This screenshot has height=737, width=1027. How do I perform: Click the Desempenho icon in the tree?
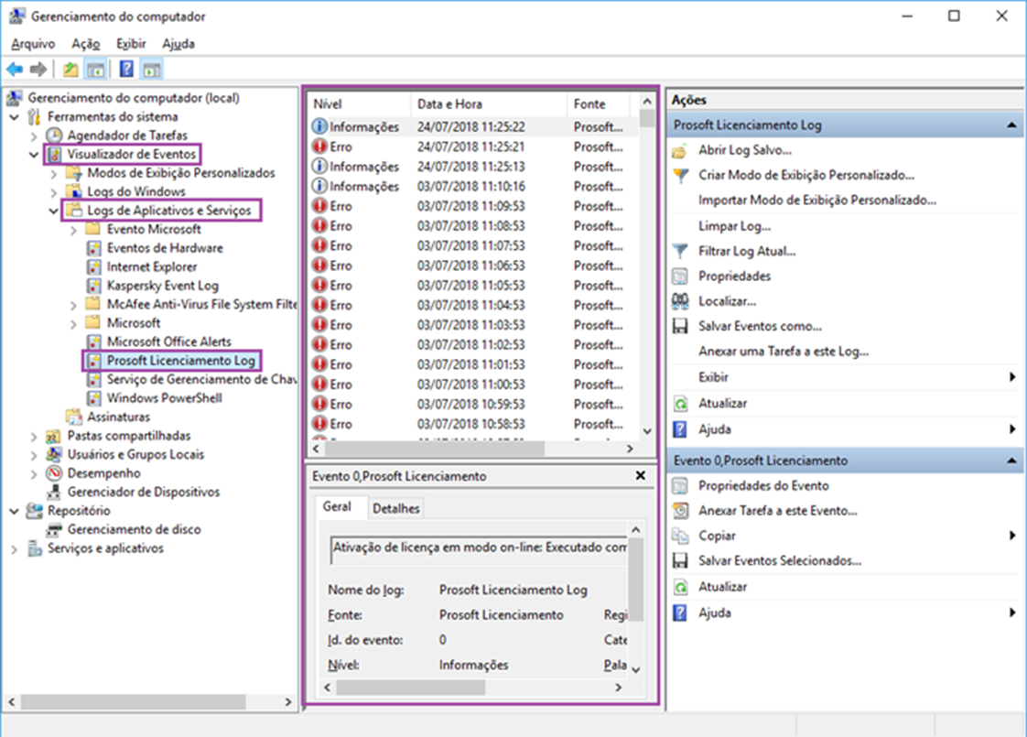pos(54,473)
